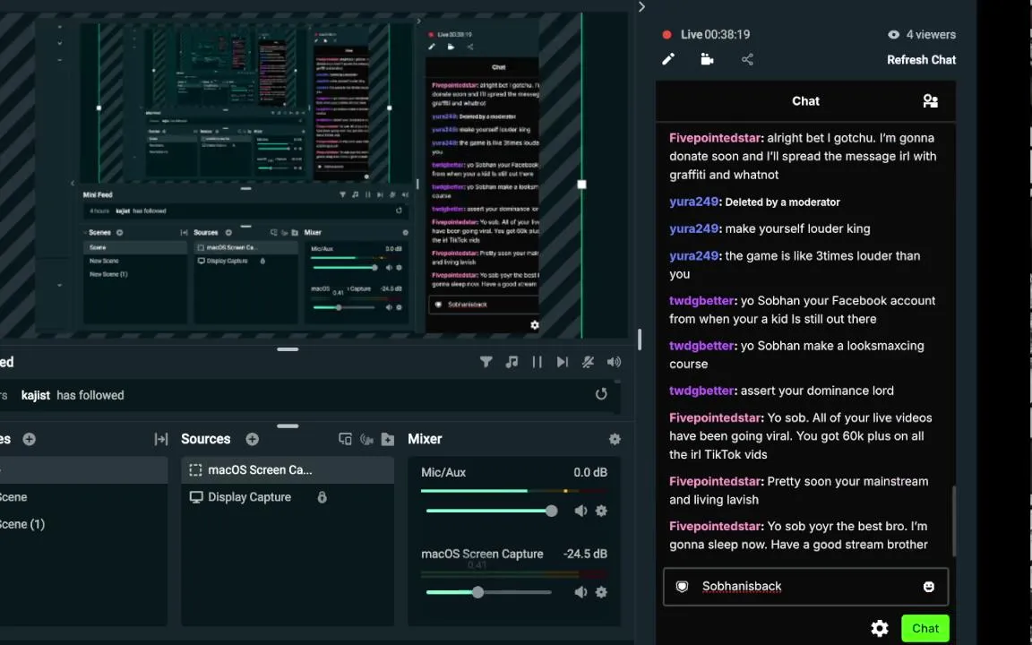
Task: Click the preview selection handle on right edge
Action: pos(581,185)
